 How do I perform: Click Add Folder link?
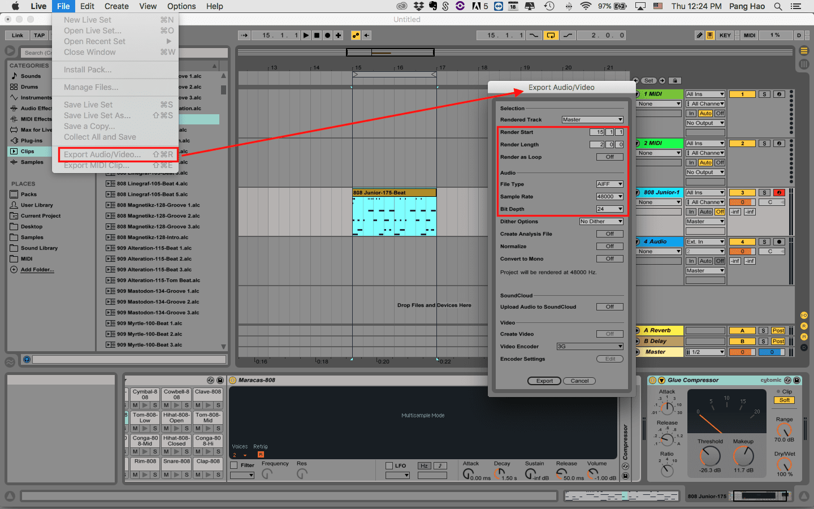[x=37, y=269]
